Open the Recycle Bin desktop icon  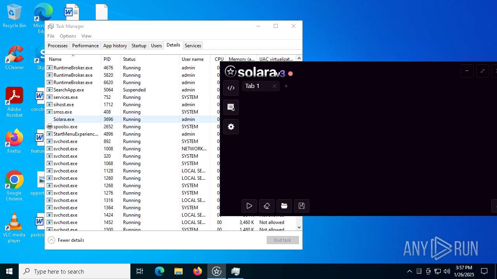[14, 16]
